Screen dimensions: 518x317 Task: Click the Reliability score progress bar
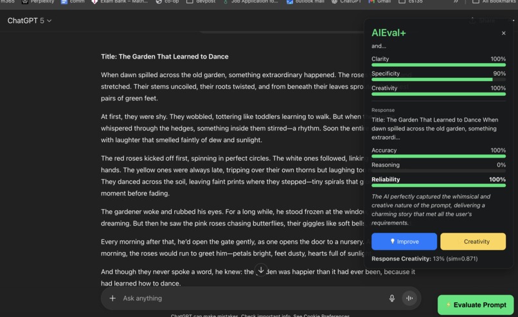coord(438,185)
